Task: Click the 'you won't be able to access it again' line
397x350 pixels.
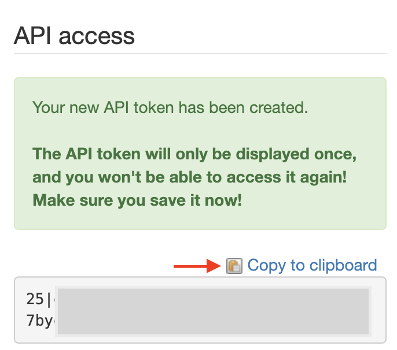Action: click(190, 177)
